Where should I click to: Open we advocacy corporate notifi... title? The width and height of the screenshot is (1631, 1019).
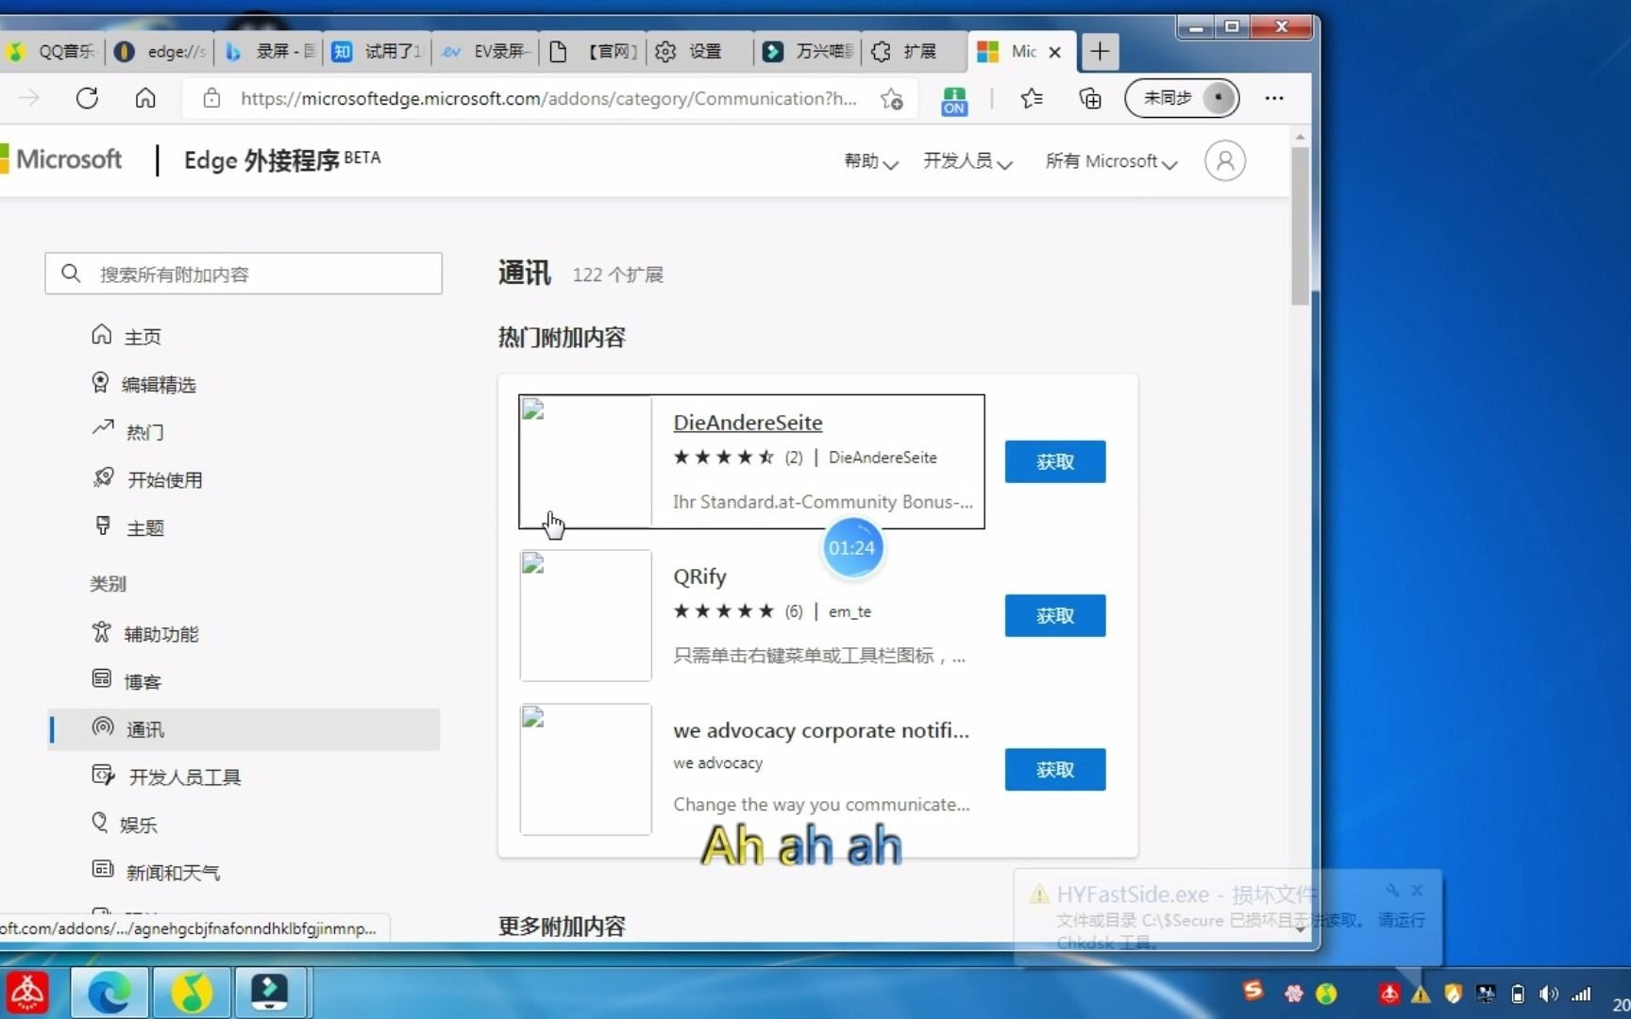[820, 730]
